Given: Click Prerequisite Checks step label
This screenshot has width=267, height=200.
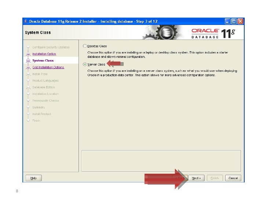Looking at the screenshot, I should coord(45,100).
